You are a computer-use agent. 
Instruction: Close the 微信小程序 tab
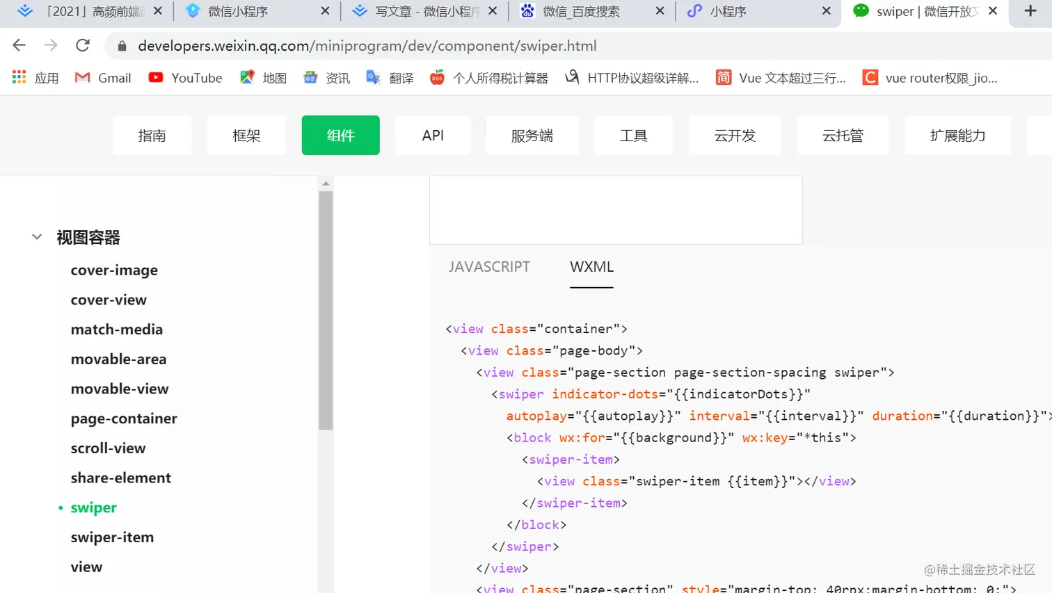point(325,11)
